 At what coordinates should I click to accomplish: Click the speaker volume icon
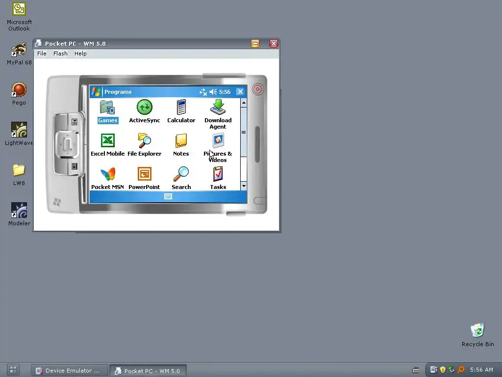(x=213, y=92)
